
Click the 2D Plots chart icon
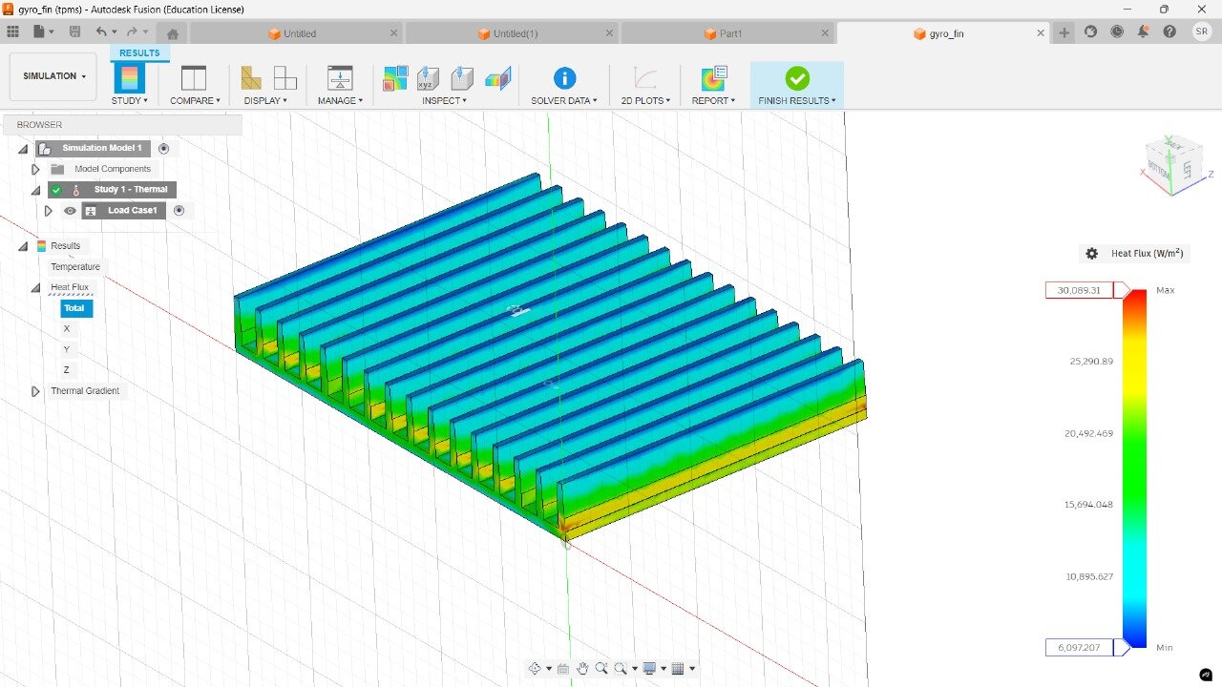point(645,78)
